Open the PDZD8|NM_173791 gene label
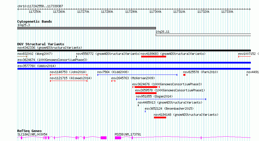Viewport: 259px width, 141px height. click(x=128, y=134)
